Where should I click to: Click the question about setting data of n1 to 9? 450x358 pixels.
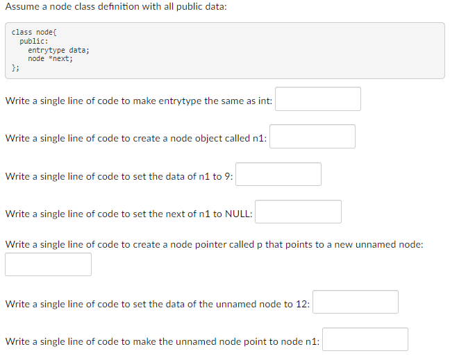[x=119, y=176]
